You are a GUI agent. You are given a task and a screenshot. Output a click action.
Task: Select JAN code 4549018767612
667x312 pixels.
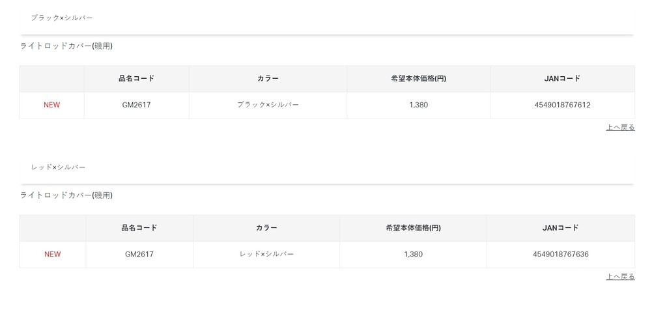[562, 105]
